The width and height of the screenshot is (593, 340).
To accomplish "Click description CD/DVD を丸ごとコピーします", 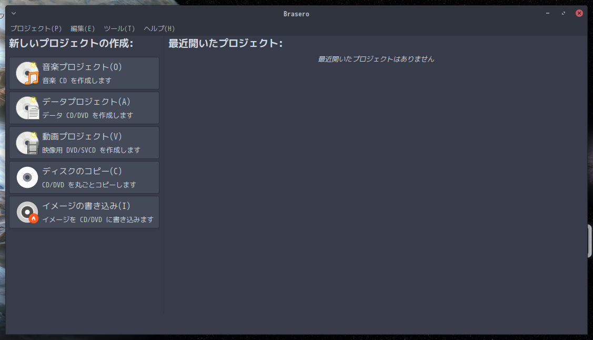I will pyautogui.click(x=89, y=185).
